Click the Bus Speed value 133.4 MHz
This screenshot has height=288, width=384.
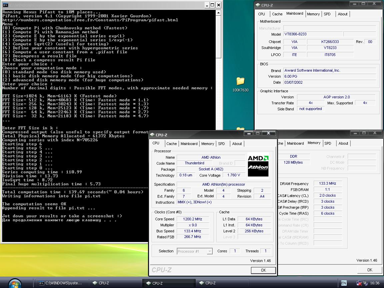point(192,231)
